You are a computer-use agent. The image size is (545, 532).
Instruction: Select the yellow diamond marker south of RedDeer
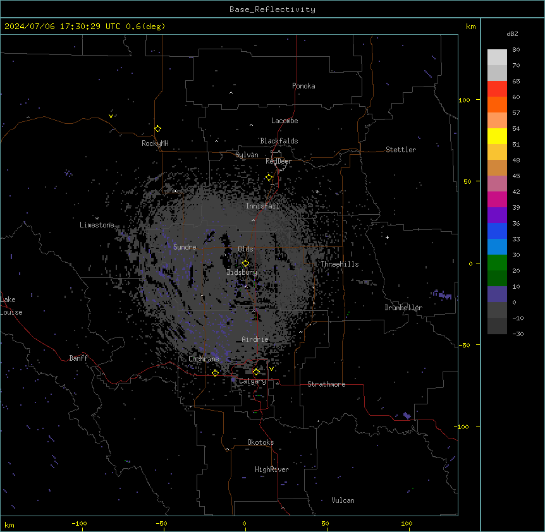(x=269, y=178)
